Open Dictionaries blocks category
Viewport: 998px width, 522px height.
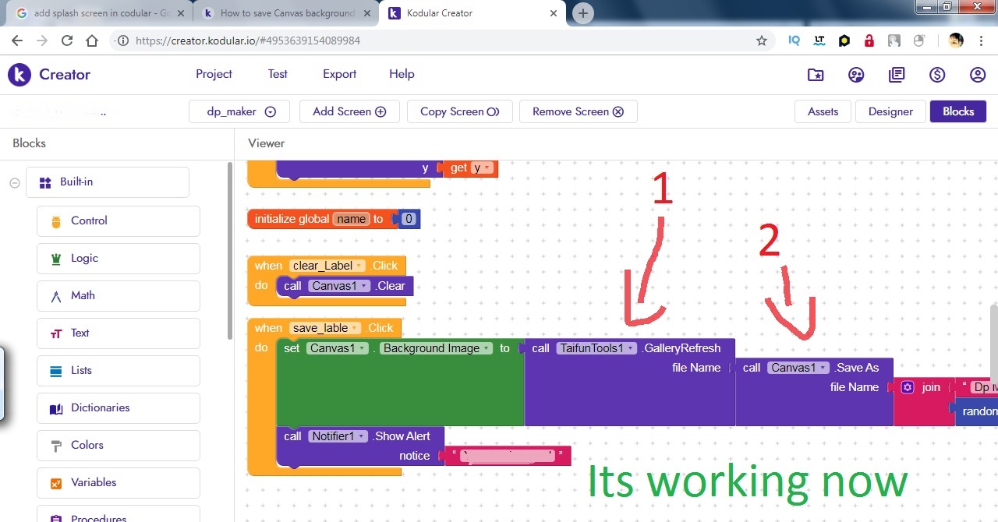[119, 407]
